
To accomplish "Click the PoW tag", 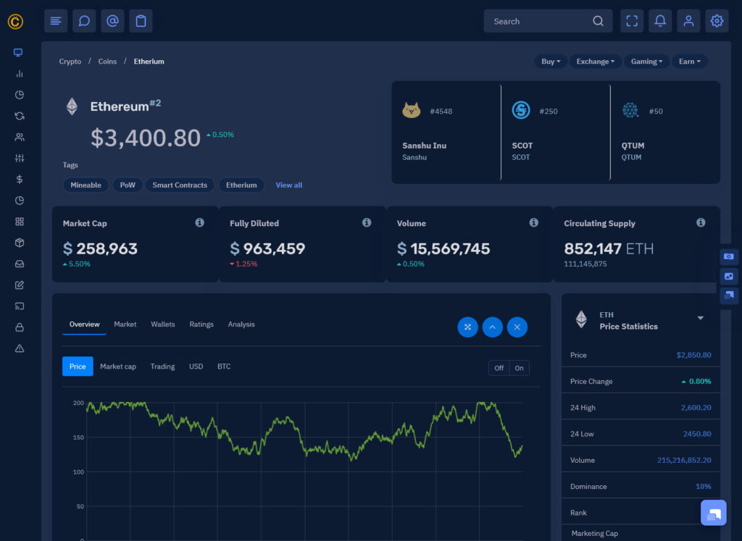I will 128,185.
